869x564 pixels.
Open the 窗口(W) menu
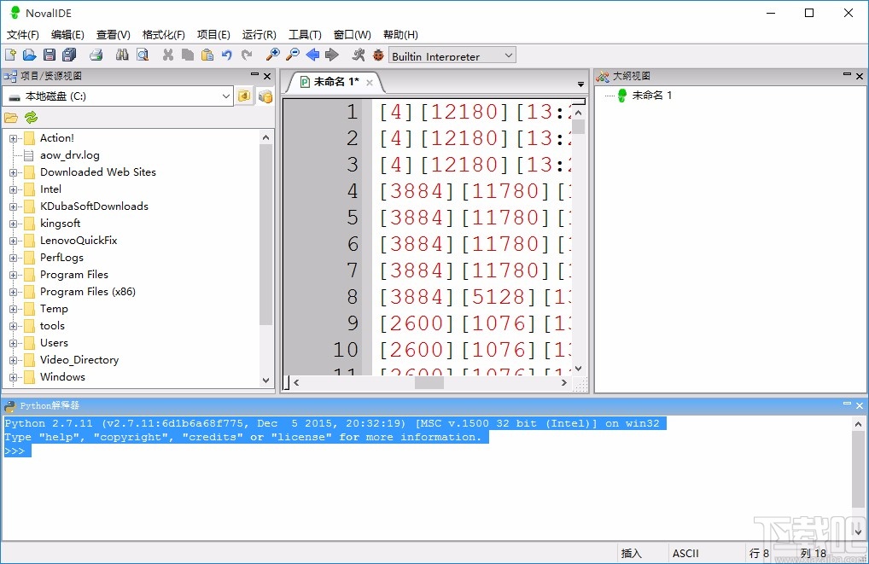pyautogui.click(x=352, y=35)
